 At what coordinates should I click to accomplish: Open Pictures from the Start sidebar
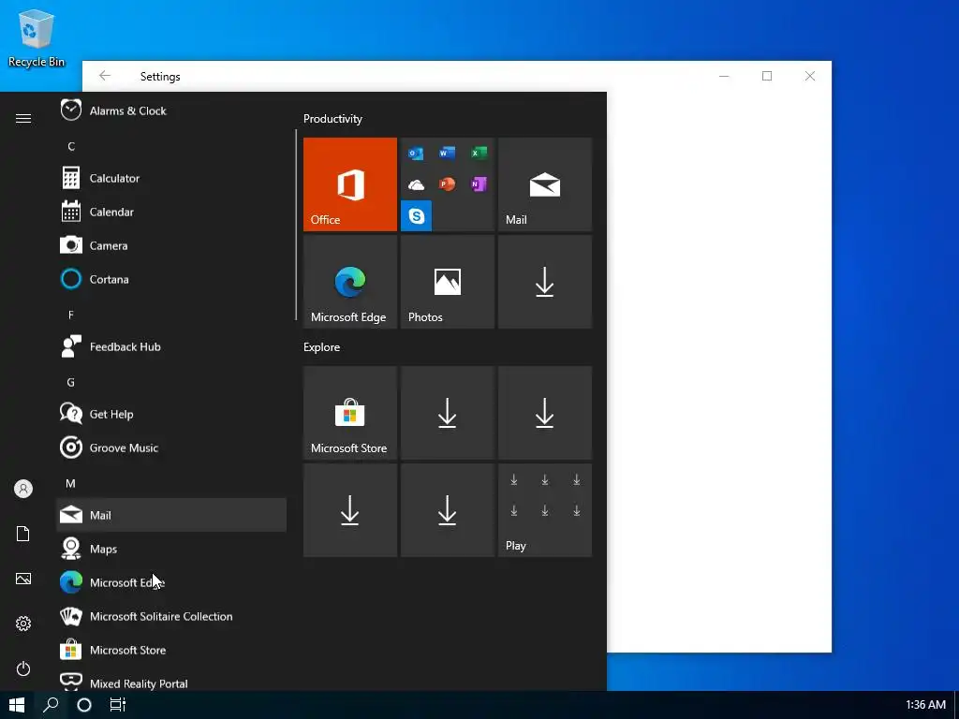[23, 579]
